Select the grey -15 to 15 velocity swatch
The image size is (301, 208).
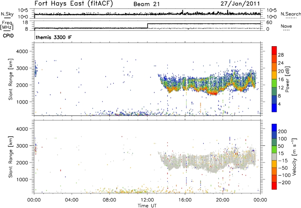274,157
